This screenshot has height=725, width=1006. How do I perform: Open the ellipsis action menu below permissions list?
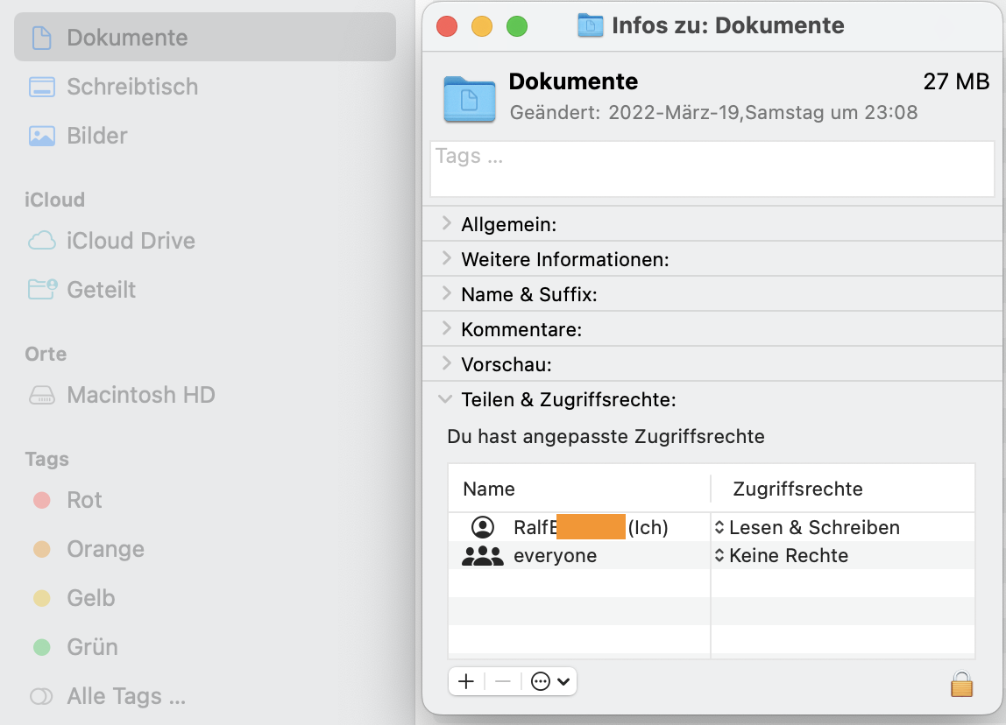[x=550, y=681]
